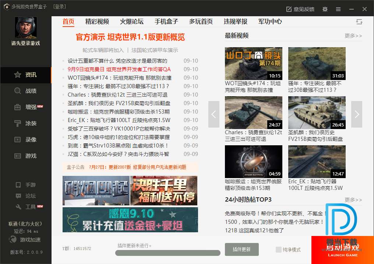Click the refresh/switch icon beside tabs
374x264 pixels.
(359, 22)
